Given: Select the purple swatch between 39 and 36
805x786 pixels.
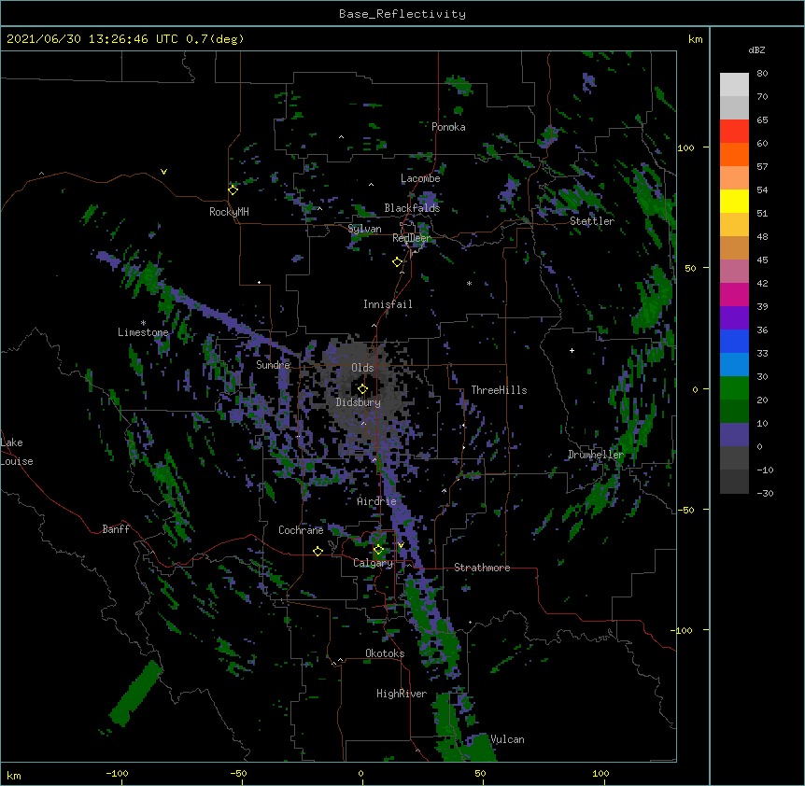Looking at the screenshot, I should tap(734, 318).
